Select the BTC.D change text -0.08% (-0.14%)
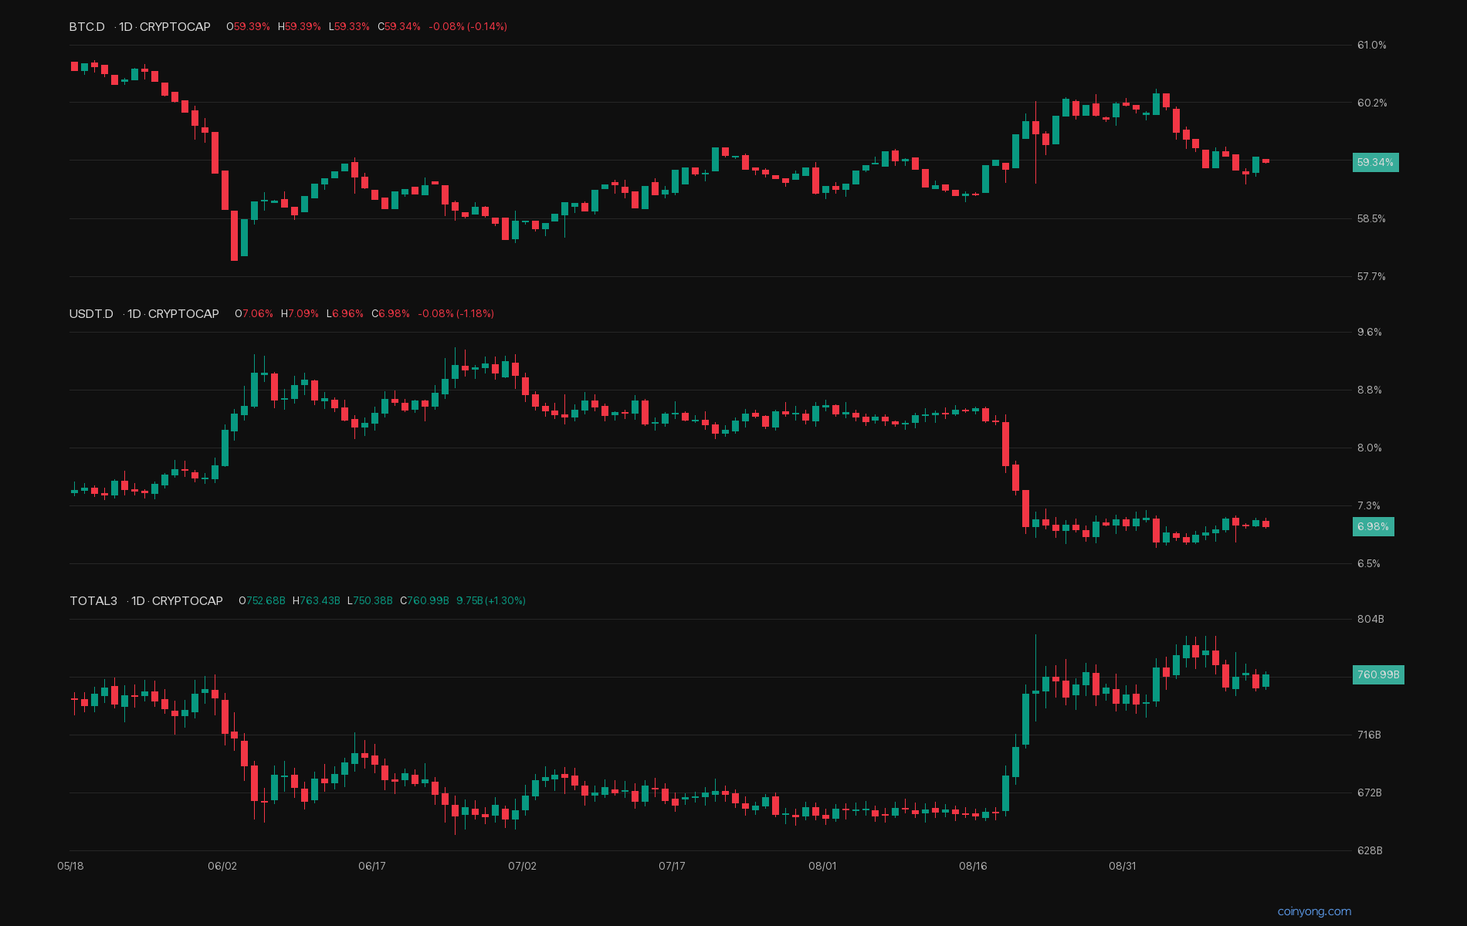The image size is (1467, 926). tap(468, 27)
